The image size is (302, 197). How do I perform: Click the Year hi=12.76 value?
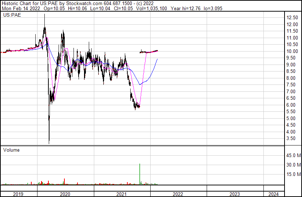tap(186, 8)
